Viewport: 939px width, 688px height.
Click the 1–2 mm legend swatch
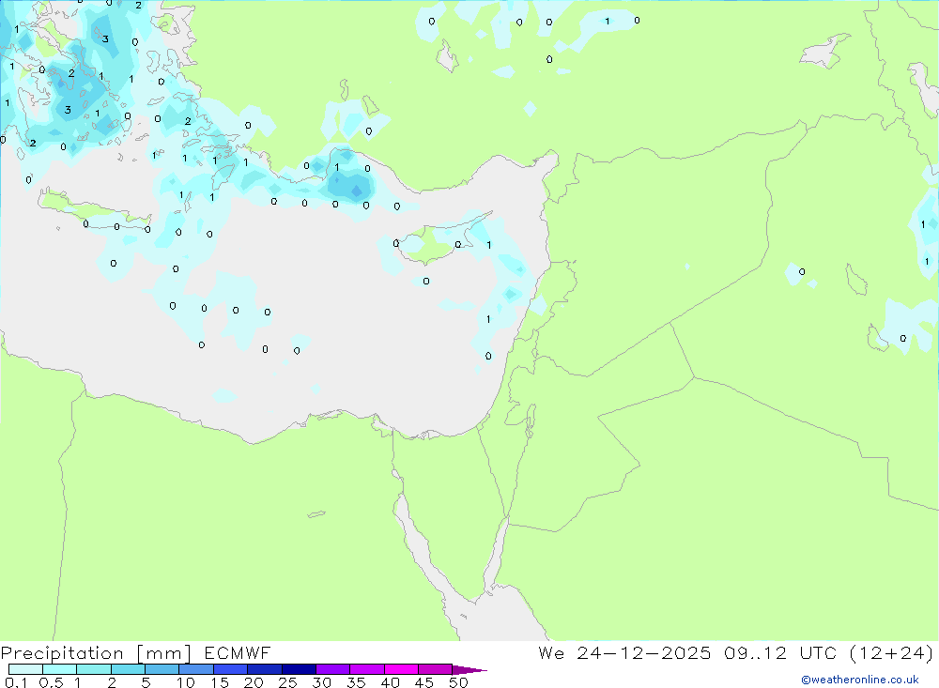click(x=94, y=669)
